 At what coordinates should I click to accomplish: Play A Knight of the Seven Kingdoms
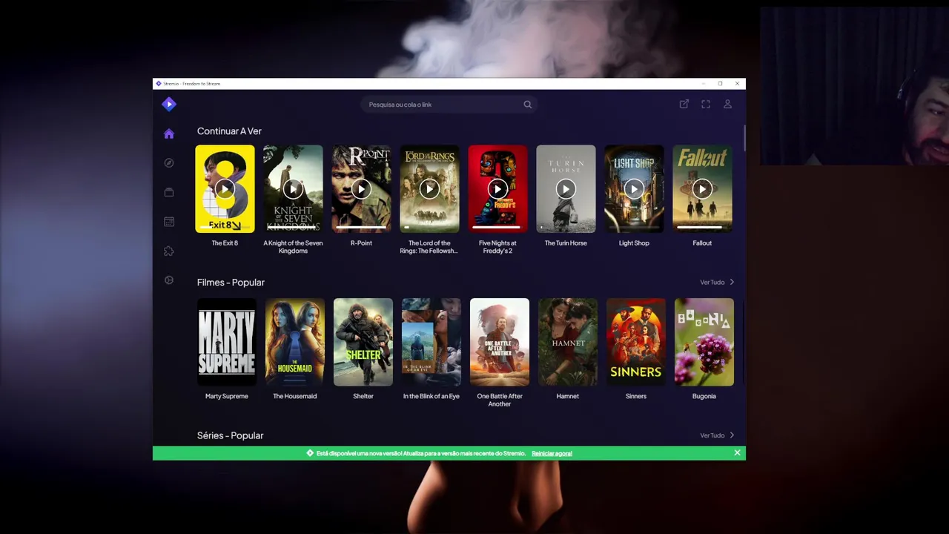293,189
